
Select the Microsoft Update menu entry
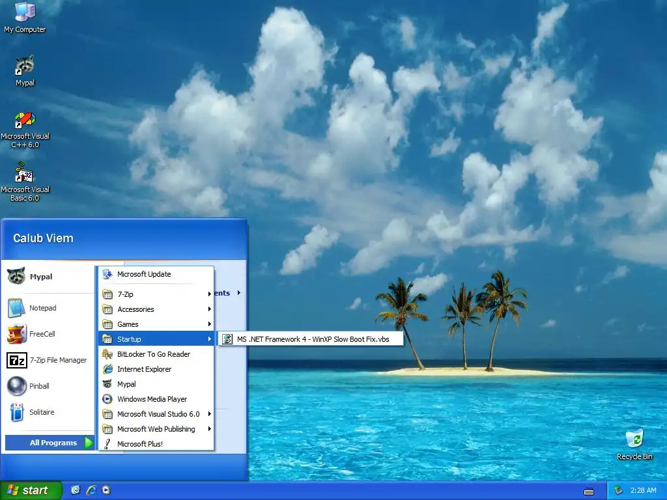156,274
